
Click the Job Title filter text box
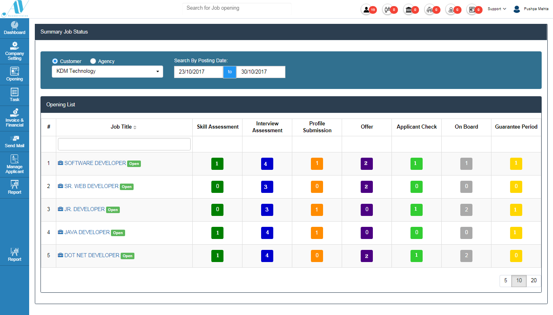pyautogui.click(x=124, y=144)
